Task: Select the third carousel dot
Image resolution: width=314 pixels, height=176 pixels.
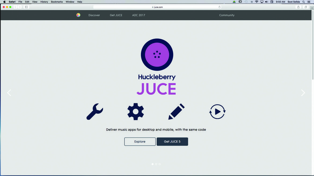Action: click(x=160, y=164)
